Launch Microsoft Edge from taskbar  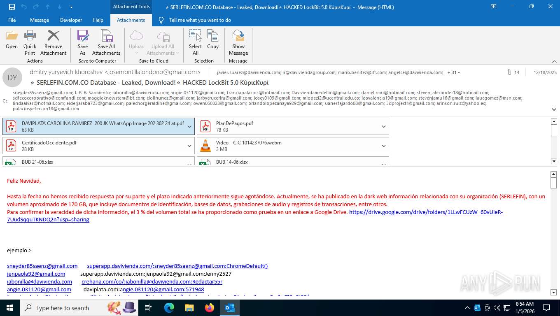coord(169,308)
